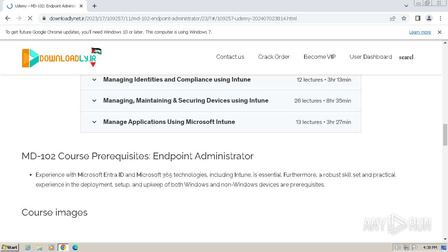Viewport: 448px width, 252px height.
Task: Open Windows Explorer from the taskbar
Action: coord(40,247)
